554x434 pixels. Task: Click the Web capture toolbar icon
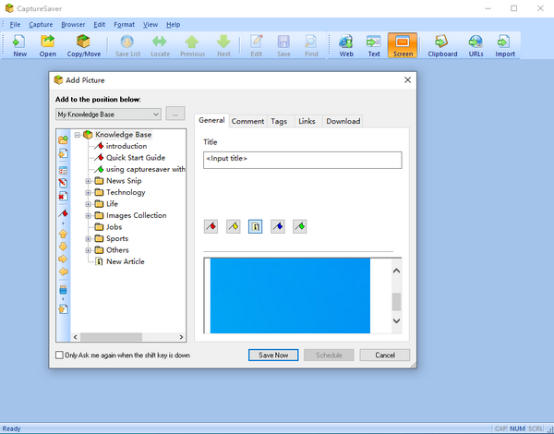346,45
